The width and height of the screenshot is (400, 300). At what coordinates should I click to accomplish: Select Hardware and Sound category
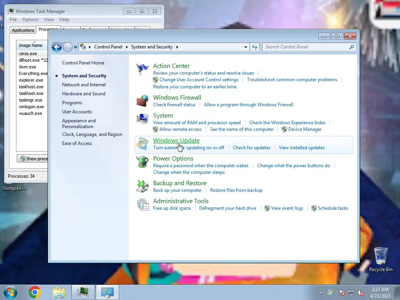(x=84, y=94)
